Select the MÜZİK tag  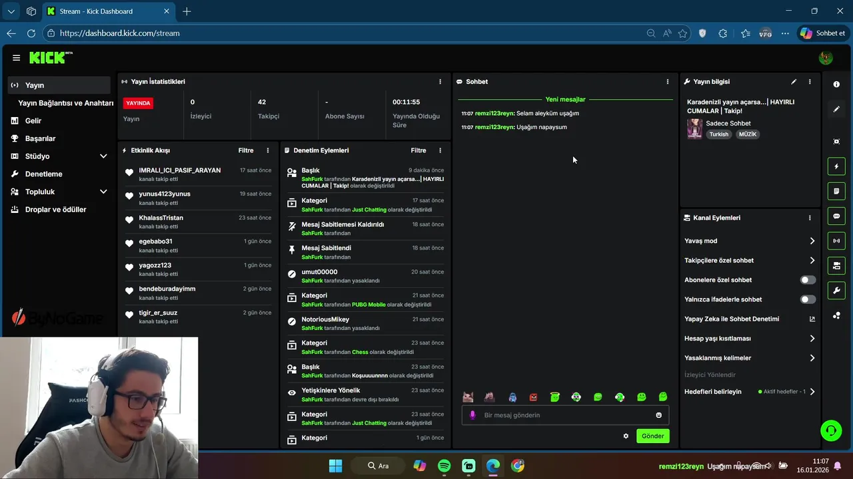point(748,134)
